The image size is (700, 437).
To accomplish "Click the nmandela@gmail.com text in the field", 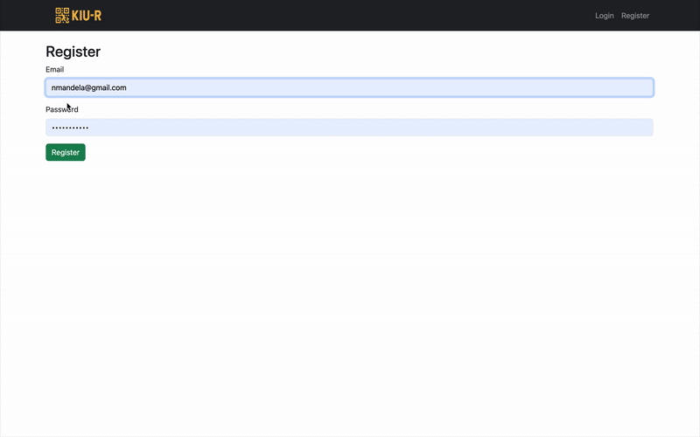I will pos(89,88).
